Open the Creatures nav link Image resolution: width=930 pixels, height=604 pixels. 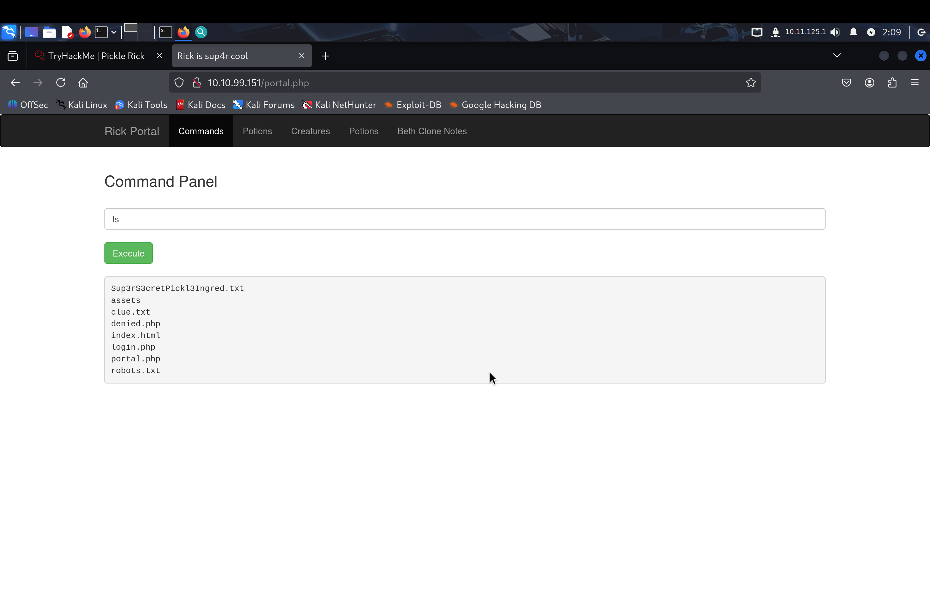[310, 131]
